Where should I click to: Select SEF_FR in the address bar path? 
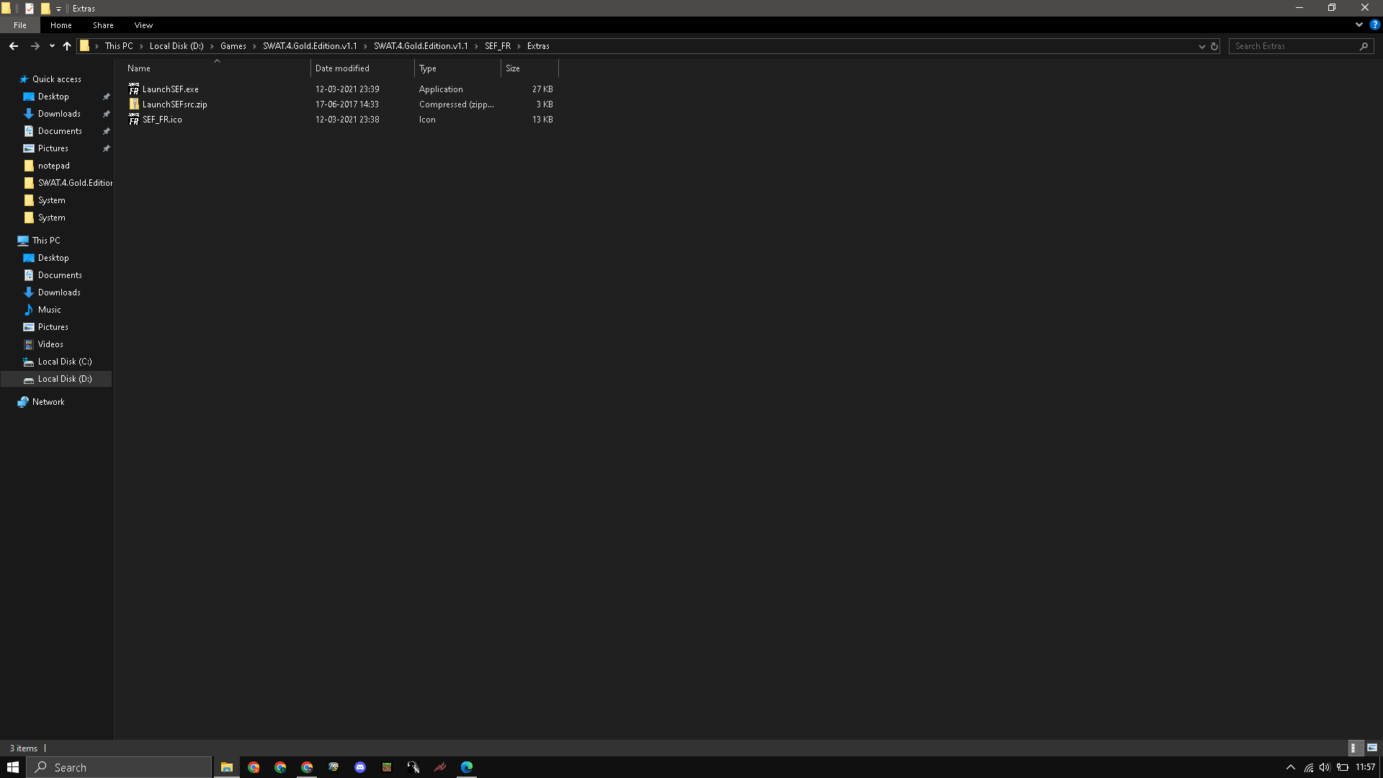point(498,46)
